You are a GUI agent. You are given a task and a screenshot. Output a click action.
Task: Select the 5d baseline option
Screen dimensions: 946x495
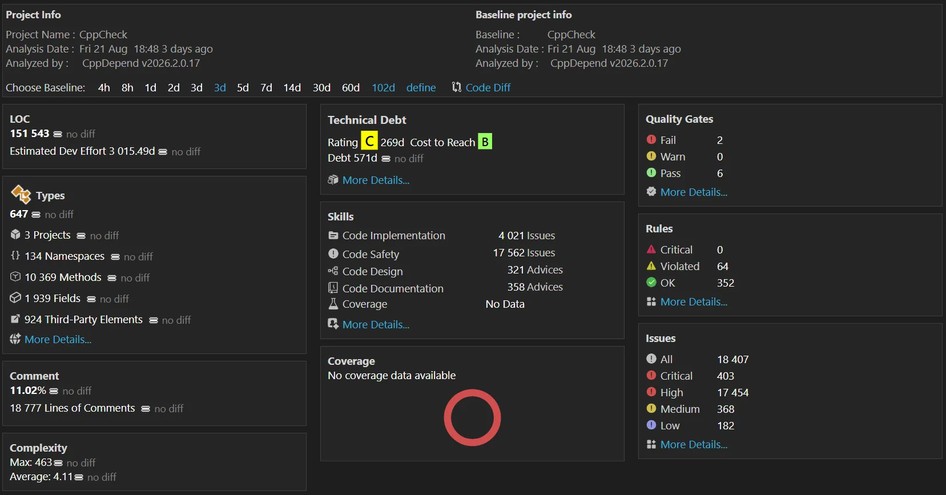tap(243, 87)
